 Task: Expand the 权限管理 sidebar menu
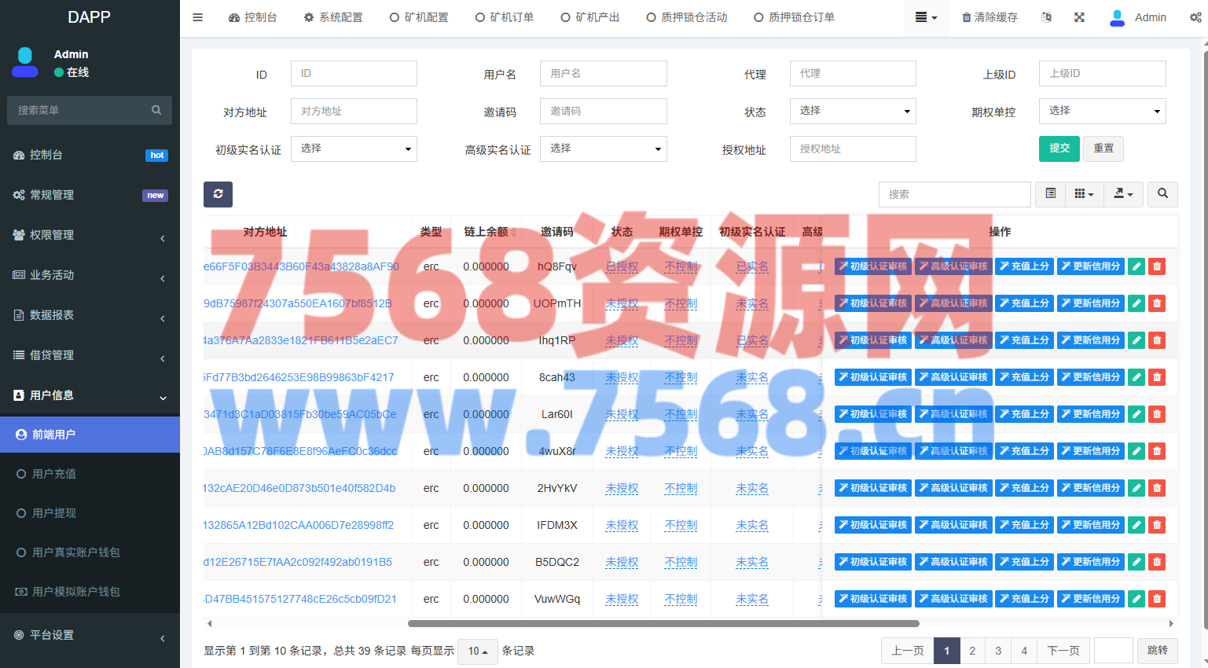90,235
